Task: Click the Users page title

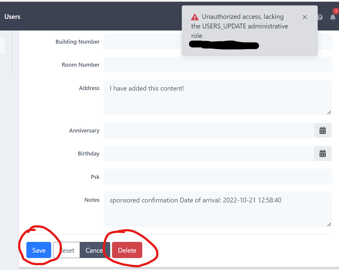Action: pyautogui.click(x=12, y=17)
